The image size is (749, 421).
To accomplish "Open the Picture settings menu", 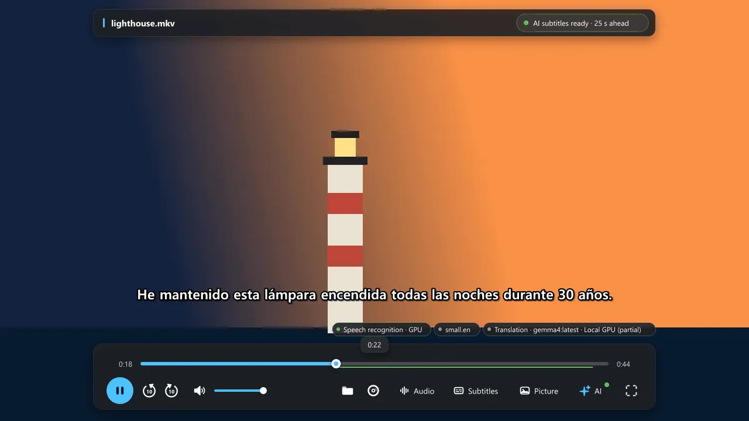I will pos(540,391).
